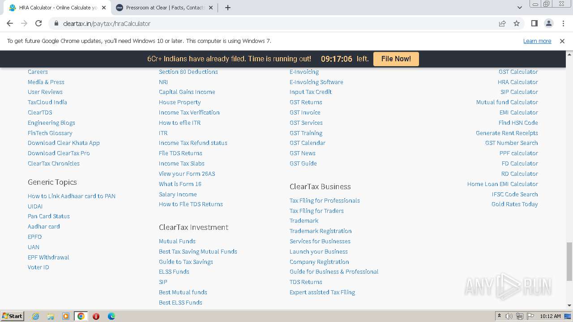Show hidden system tray icons
This screenshot has width=573, height=322.
500,316
